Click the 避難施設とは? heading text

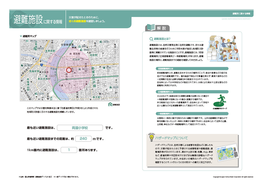(x=162, y=39)
